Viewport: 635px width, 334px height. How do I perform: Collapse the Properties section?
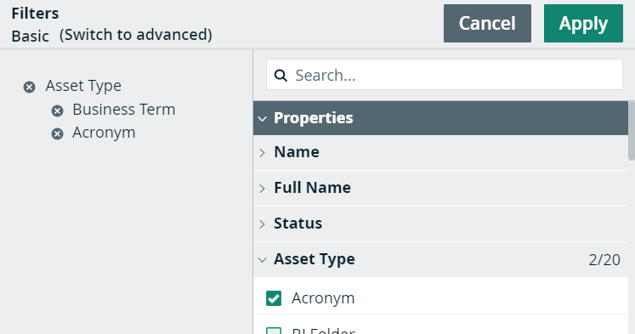coord(263,119)
